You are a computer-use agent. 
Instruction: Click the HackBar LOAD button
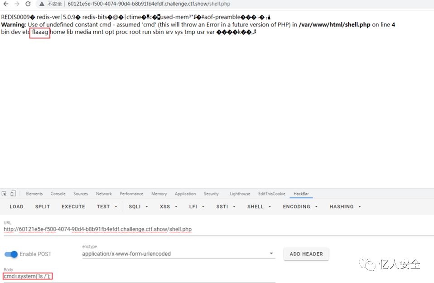[x=17, y=206]
